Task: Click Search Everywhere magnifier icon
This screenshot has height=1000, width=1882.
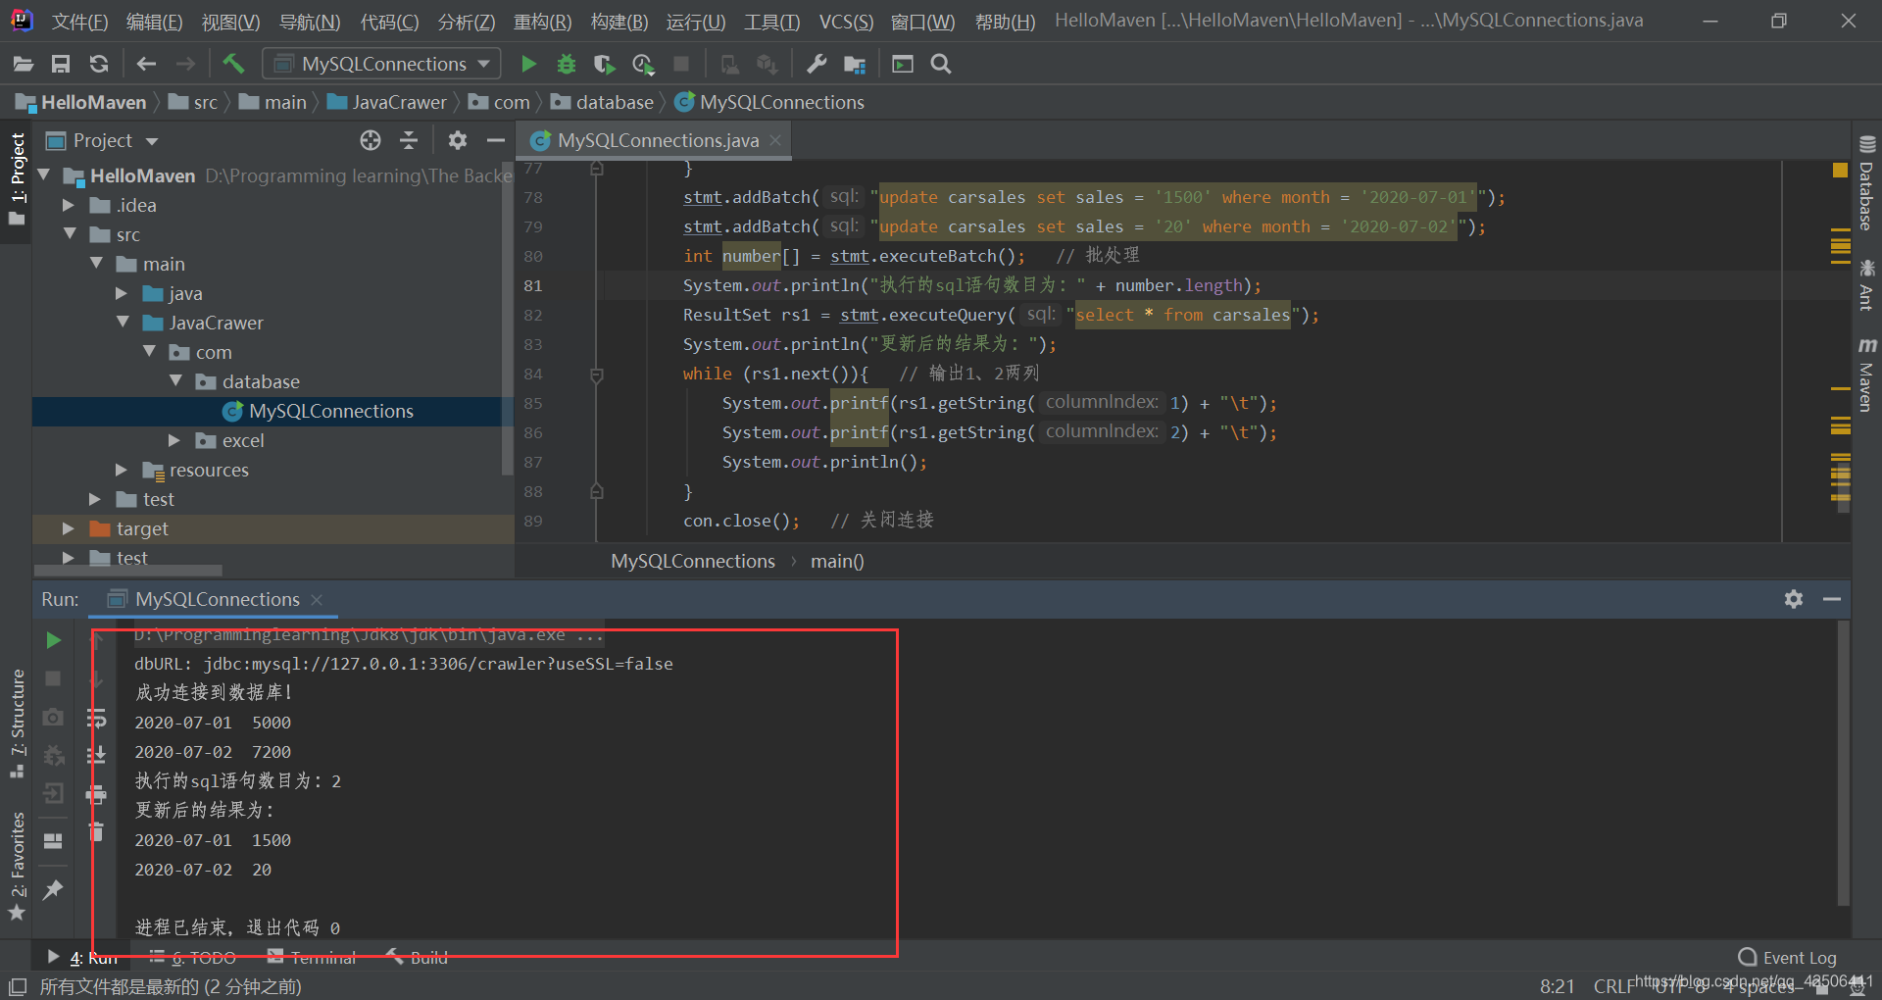Action: click(941, 65)
